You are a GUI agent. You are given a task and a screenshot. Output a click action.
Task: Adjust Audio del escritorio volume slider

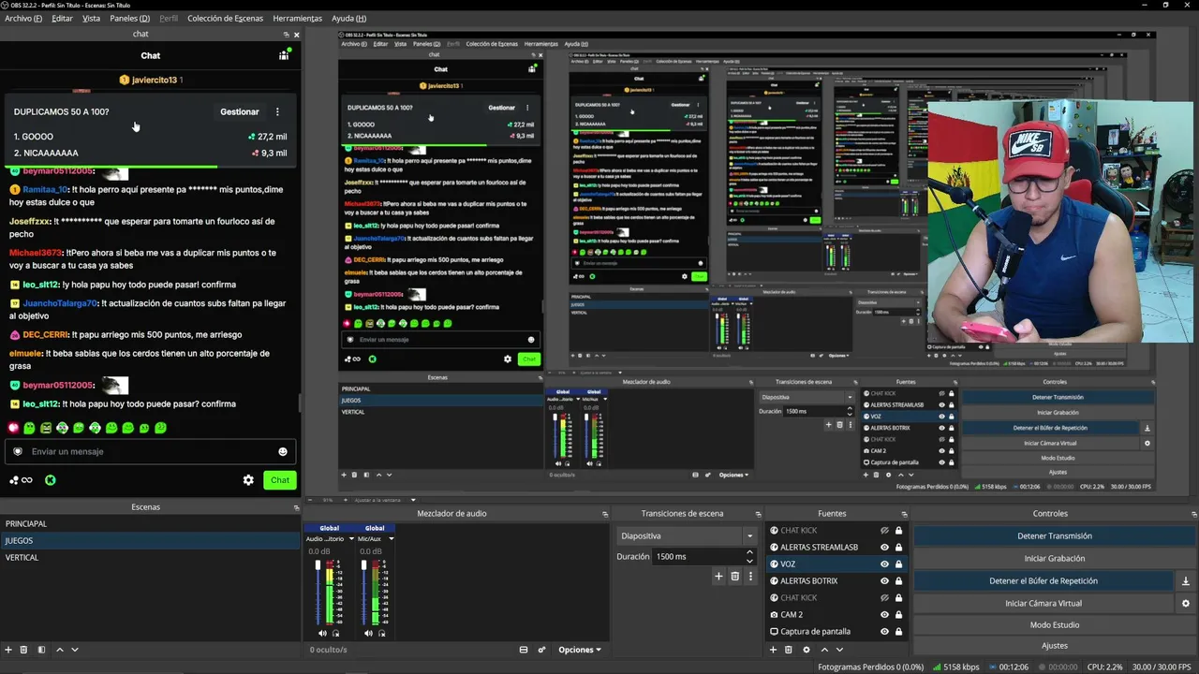[x=318, y=594]
